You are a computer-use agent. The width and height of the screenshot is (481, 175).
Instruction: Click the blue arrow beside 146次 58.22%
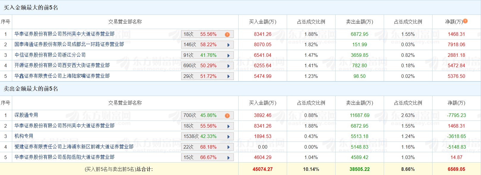[x=228, y=45]
